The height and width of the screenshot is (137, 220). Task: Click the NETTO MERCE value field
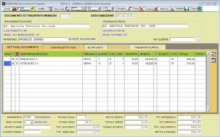136,117
